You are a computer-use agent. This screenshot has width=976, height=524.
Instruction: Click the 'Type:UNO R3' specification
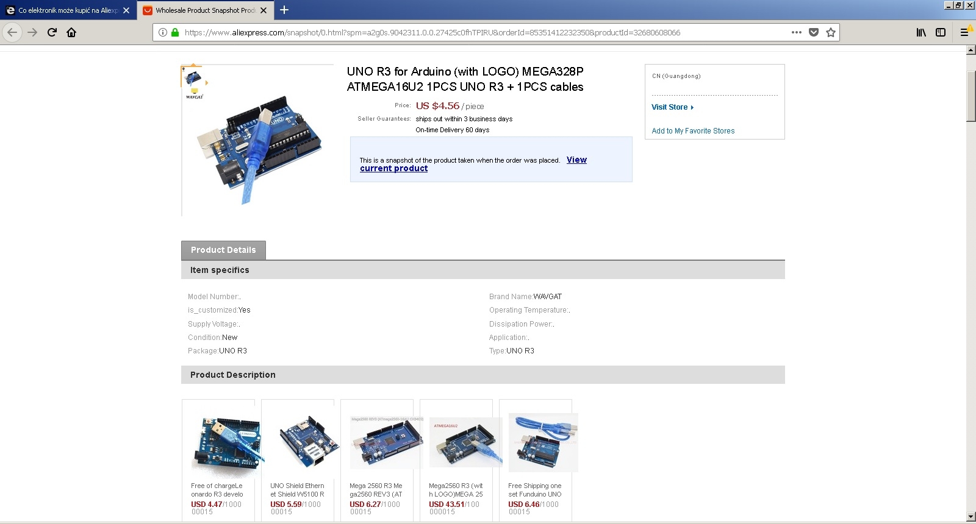click(x=511, y=351)
